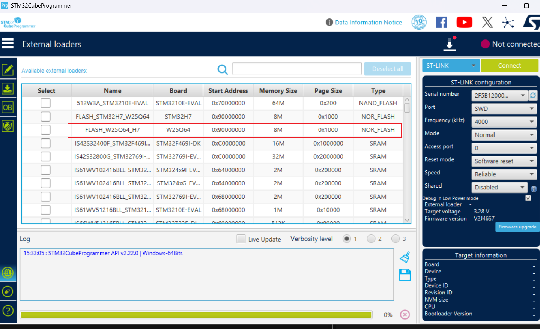
Task: Open the Reset mode dropdown
Action: pos(504,161)
